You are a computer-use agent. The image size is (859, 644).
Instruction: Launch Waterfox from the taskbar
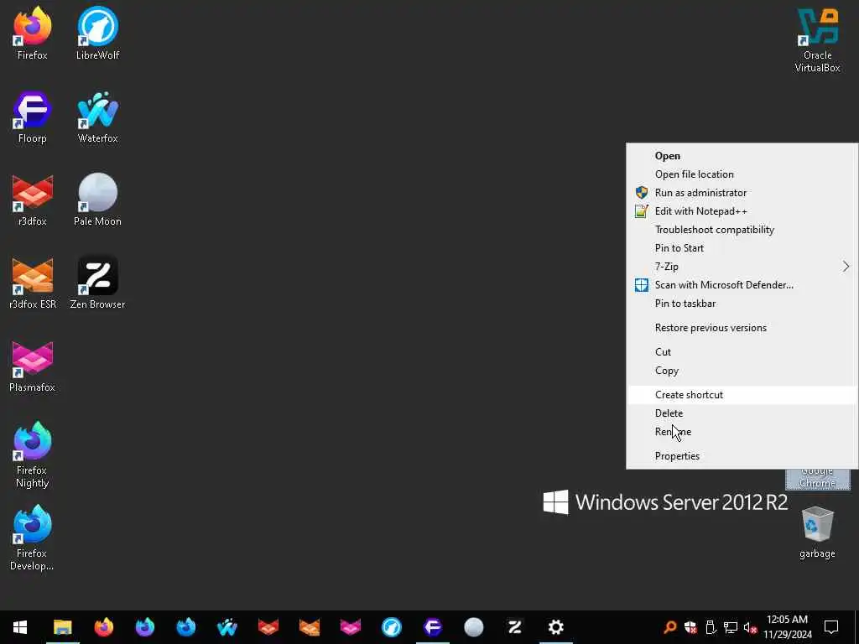pyautogui.click(x=226, y=627)
